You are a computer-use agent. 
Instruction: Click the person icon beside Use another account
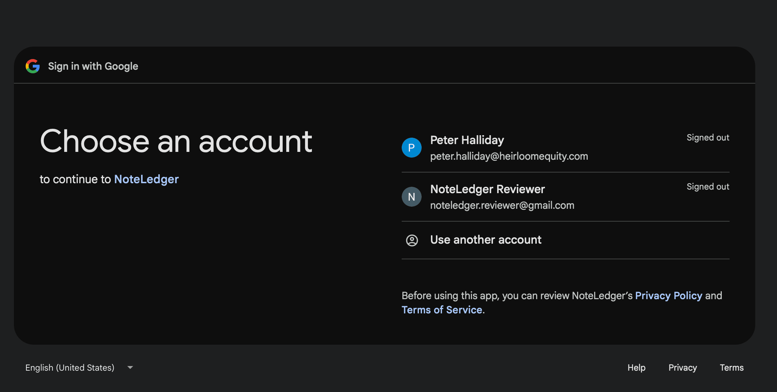(412, 240)
